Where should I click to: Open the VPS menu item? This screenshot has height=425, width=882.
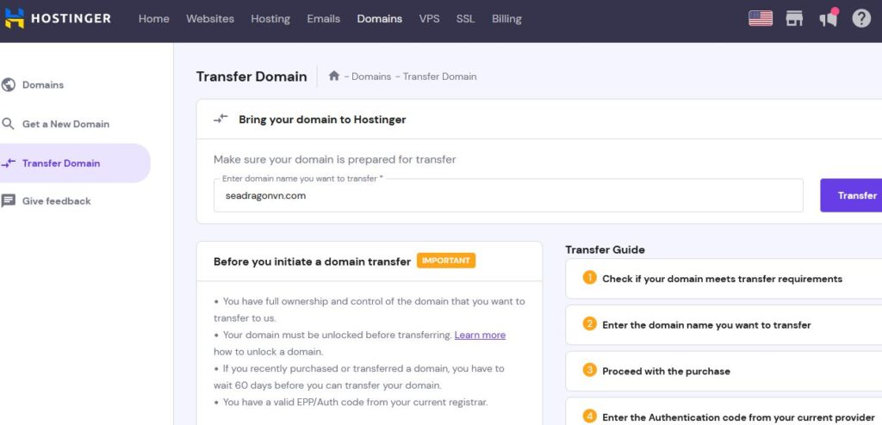(429, 18)
